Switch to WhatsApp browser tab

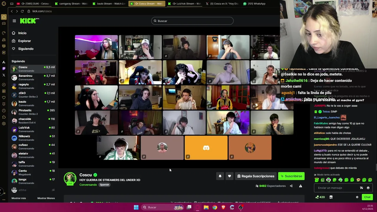(254, 4)
